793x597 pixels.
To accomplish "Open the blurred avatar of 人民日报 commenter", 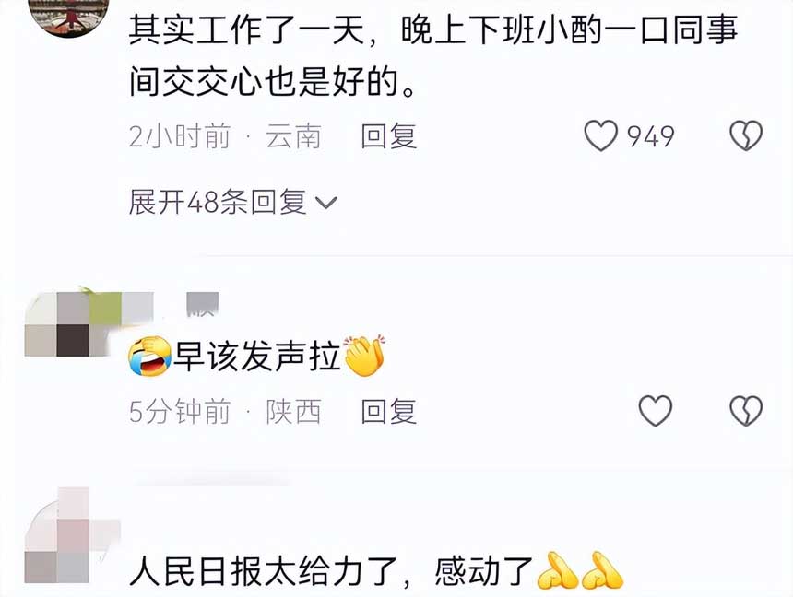I will (x=72, y=535).
